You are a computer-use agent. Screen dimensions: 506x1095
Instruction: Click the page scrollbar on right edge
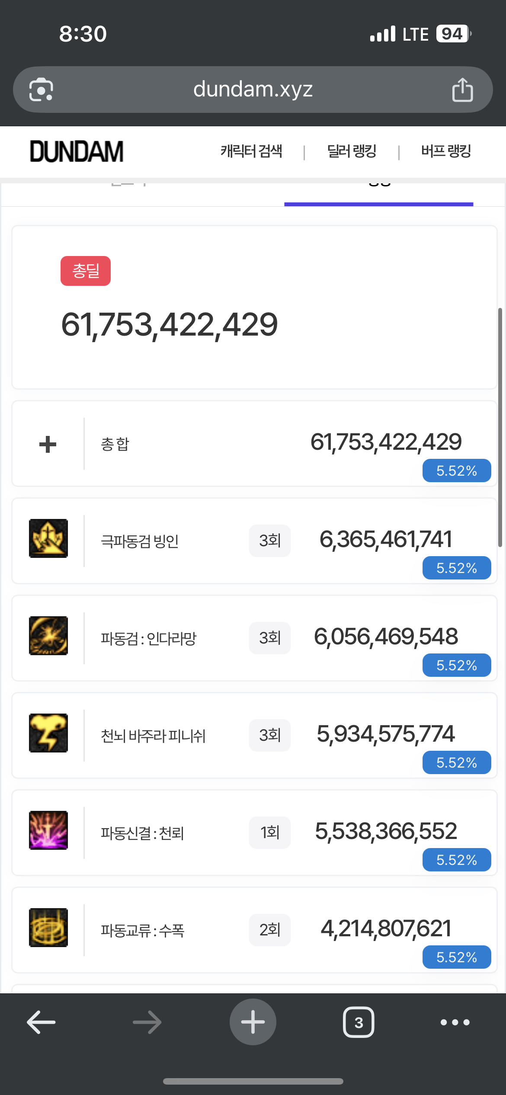(500, 427)
